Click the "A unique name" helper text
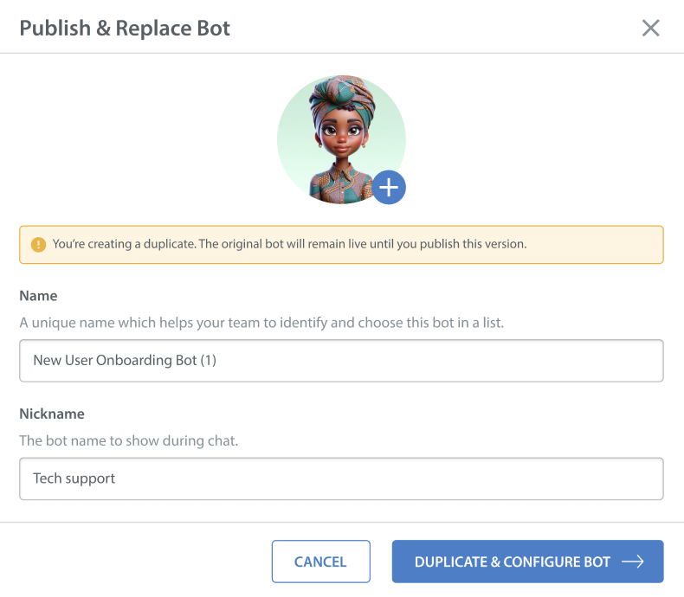This screenshot has width=684, height=597. point(261,323)
